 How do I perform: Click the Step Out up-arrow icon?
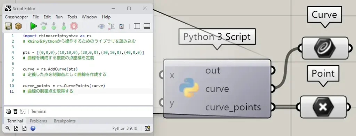(64, 26)
